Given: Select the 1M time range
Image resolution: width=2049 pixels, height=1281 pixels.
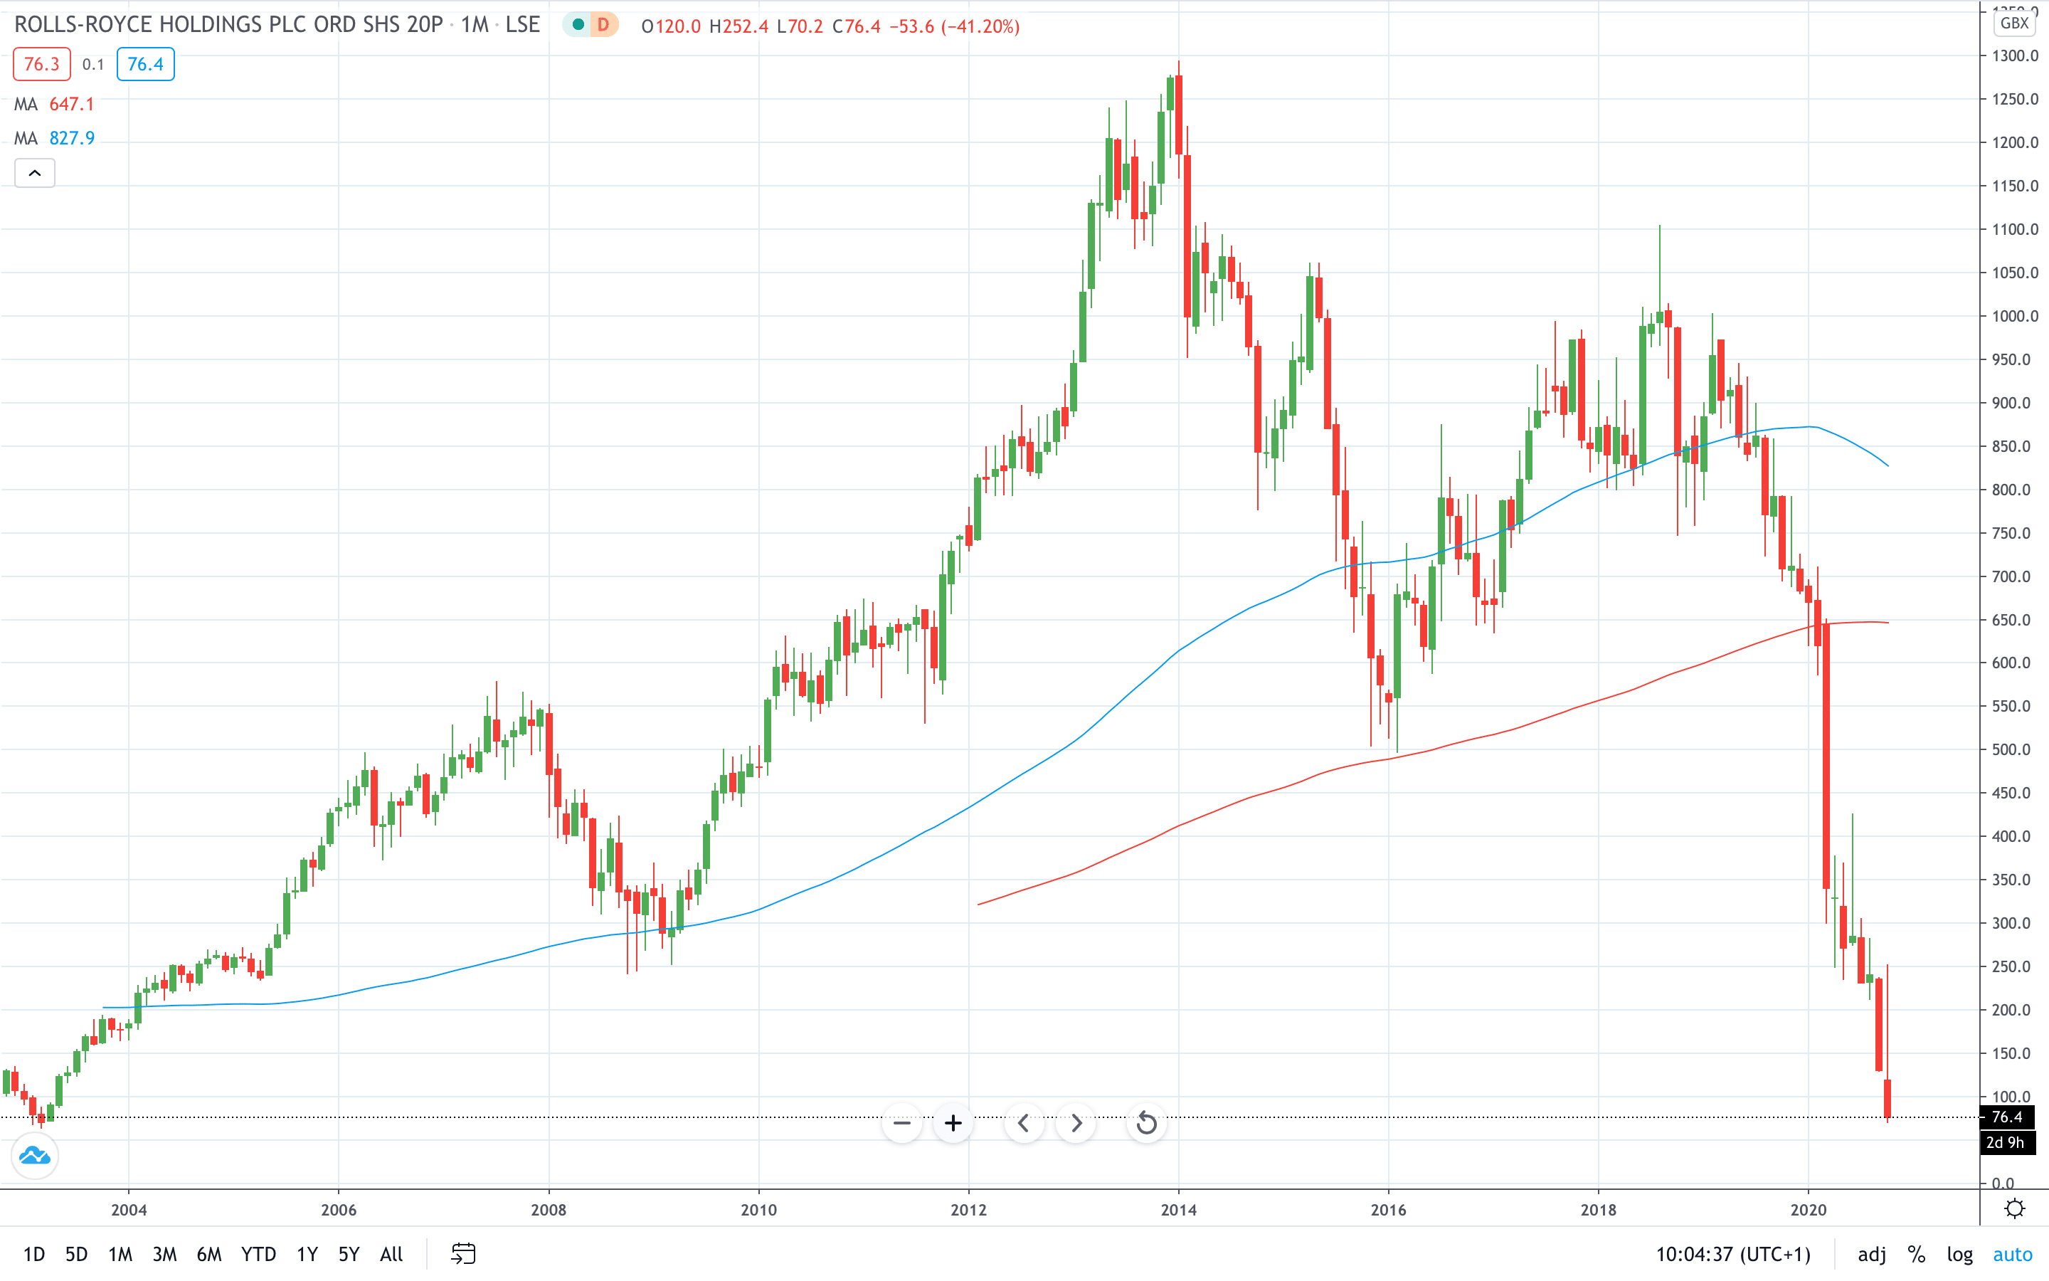Looking at the screenshot, I should click(x=120, y=1254).
